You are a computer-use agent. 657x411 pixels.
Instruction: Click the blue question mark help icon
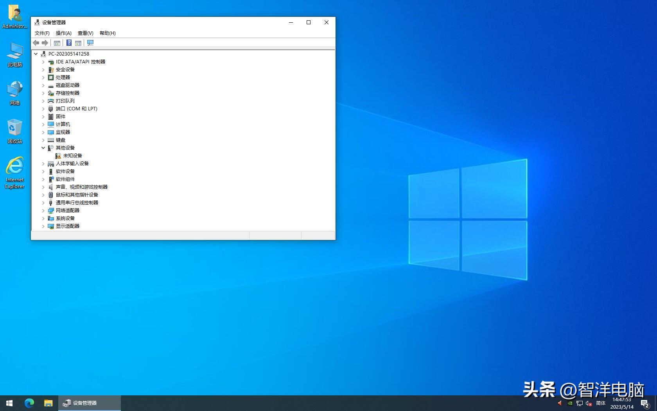pyautogui.click(x=69, y=43)
